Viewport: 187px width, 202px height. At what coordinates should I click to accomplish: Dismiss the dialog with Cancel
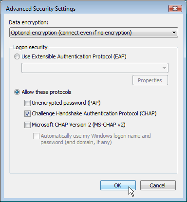click(158, 185)
